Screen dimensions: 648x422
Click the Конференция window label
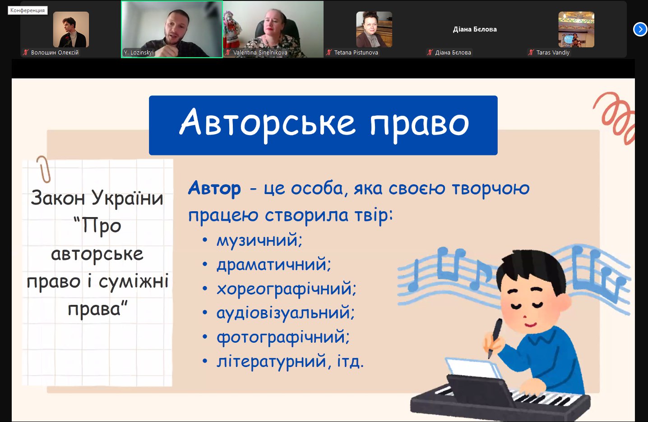[28, 10]
